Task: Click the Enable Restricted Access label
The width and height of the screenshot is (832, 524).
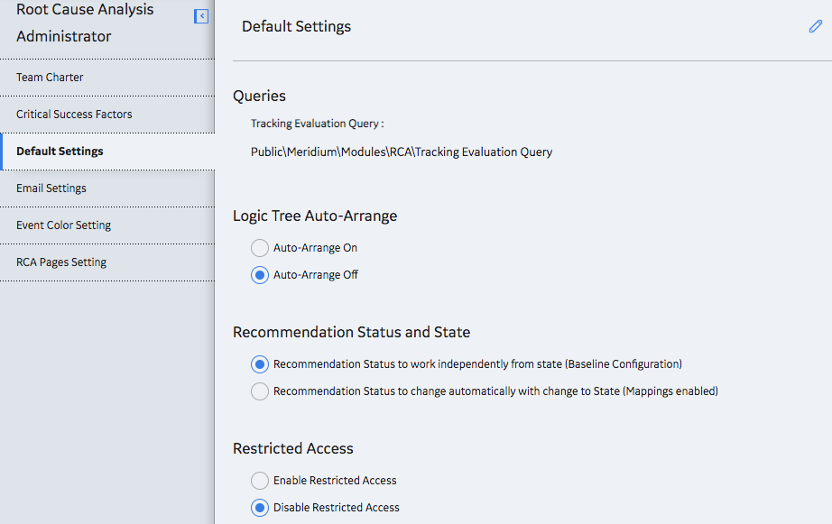Action: [335, 481]
